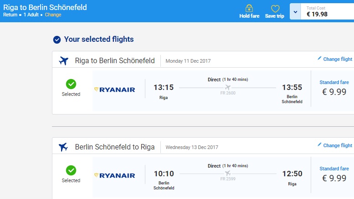Image resolution: width=354 pixels, height=199 pixels.
Task: Expand the Total Cost dropdown arrow
Action: coord(295,11)
